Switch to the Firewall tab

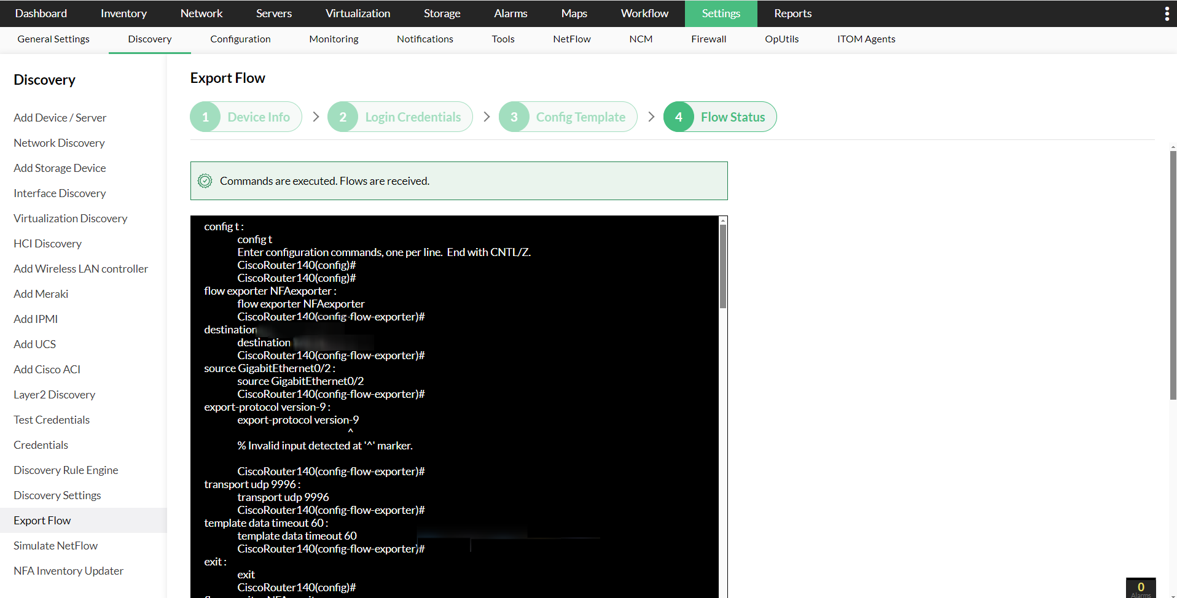pos(708,39)
